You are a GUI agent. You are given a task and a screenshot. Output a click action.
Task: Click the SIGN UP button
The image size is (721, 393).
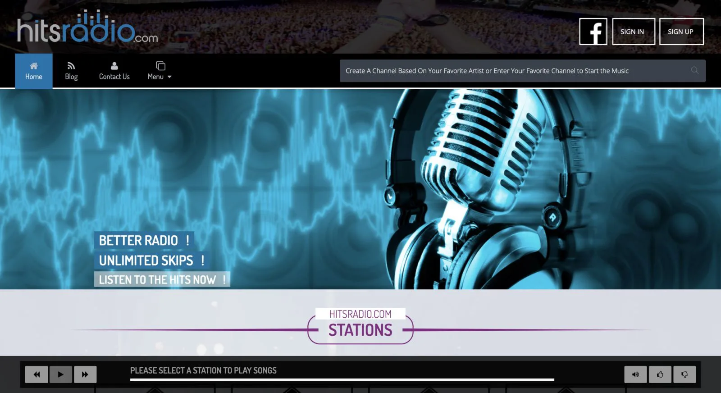tap(681, 32)
